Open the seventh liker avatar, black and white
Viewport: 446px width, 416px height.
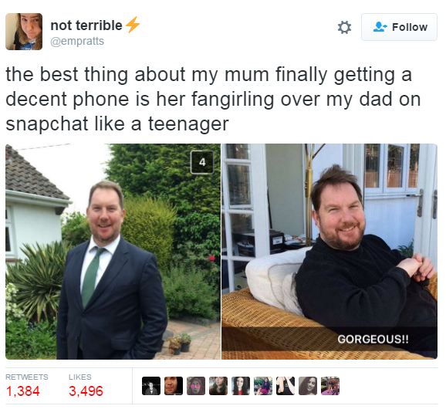(286, 386)
